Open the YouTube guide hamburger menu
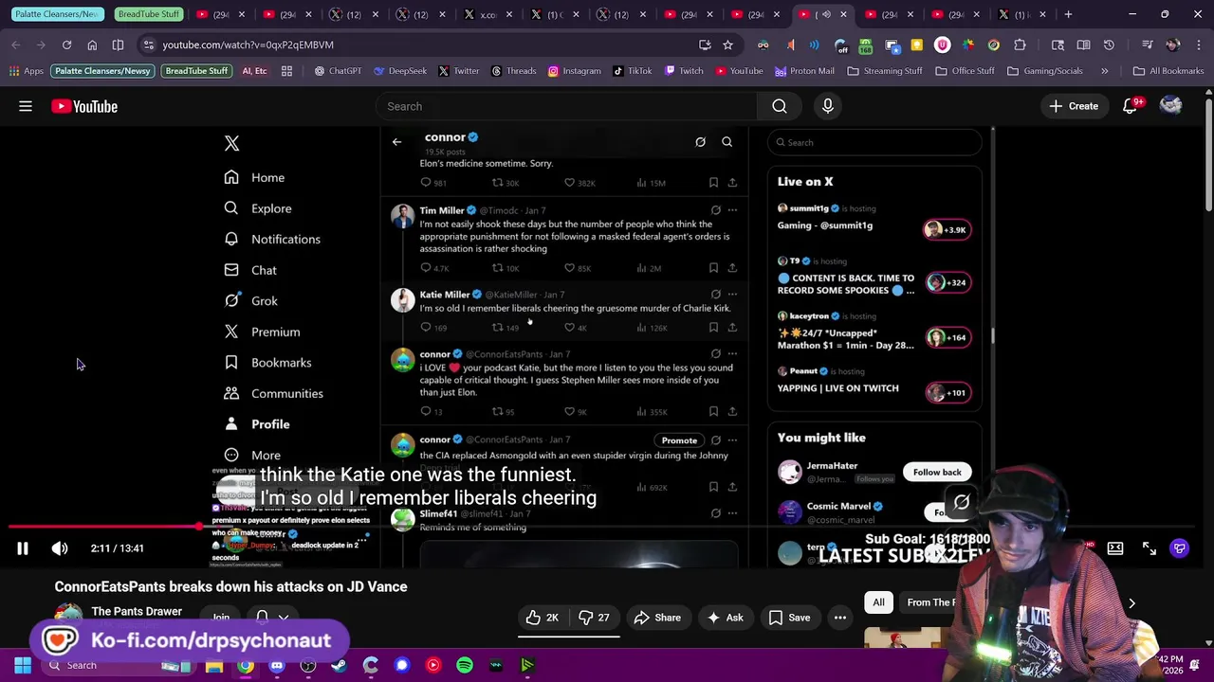The height and width of the screenshot is (682, 1214). point(26,106)
